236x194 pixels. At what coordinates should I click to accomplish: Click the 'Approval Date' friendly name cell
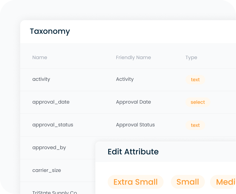coord(133,102)
